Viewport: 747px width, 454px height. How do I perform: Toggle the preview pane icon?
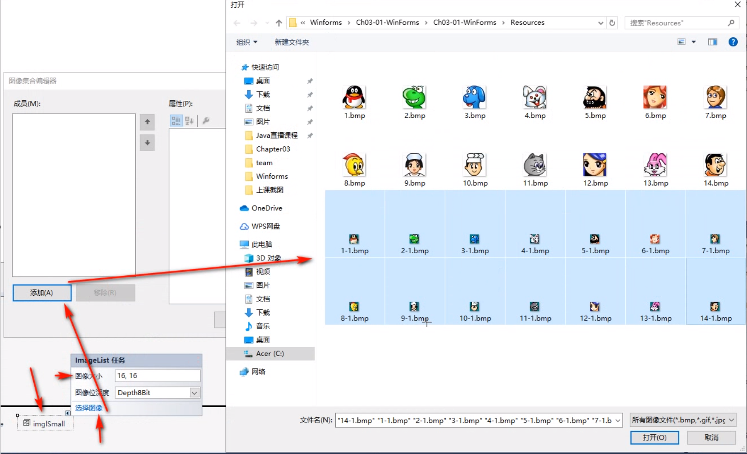click(713, 42)
